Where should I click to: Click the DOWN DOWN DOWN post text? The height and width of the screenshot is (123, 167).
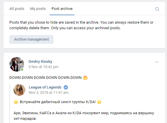point(46,78)
